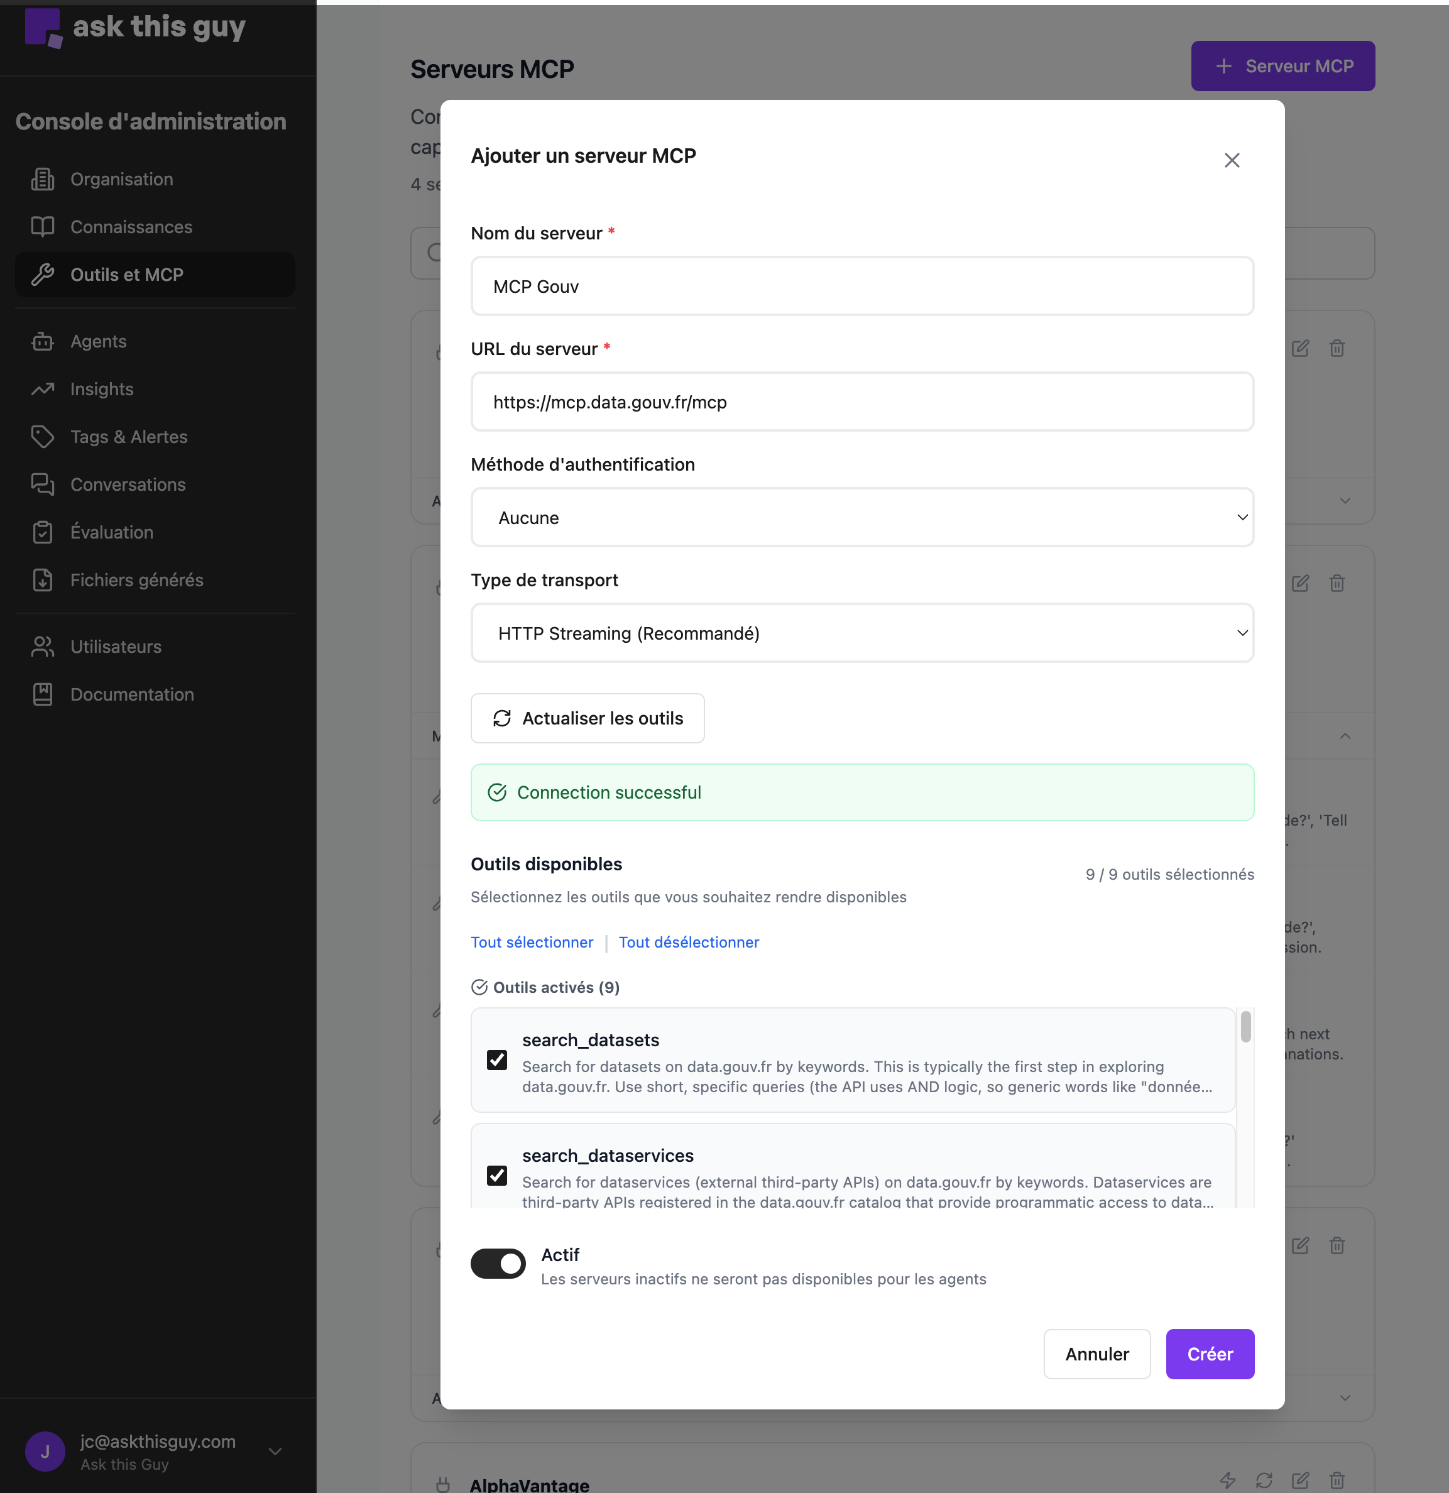Click the tools list scrollbar handle

1245,1027
